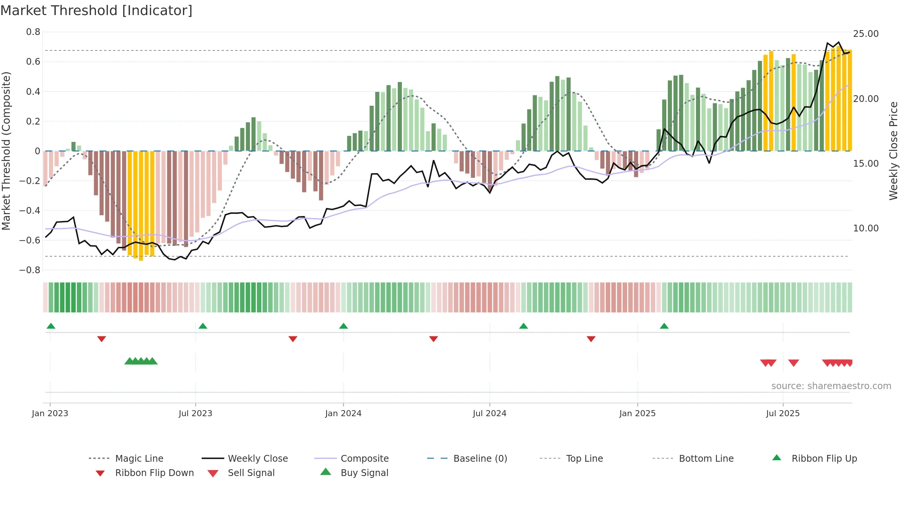
Task: Toggle Ribbon Flip Up legend entry
Action: (814, 458)
